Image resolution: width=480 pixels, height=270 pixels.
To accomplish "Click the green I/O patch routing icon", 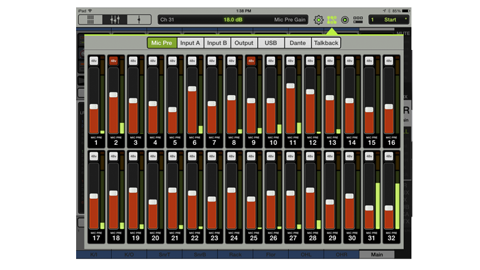I will [x=331, y=20].
